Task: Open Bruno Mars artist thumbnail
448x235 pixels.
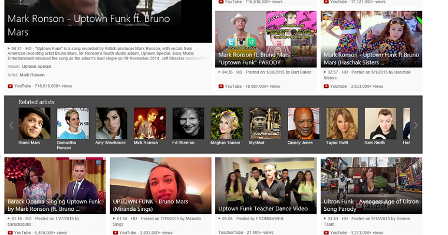Action: (x=34, y=123)
